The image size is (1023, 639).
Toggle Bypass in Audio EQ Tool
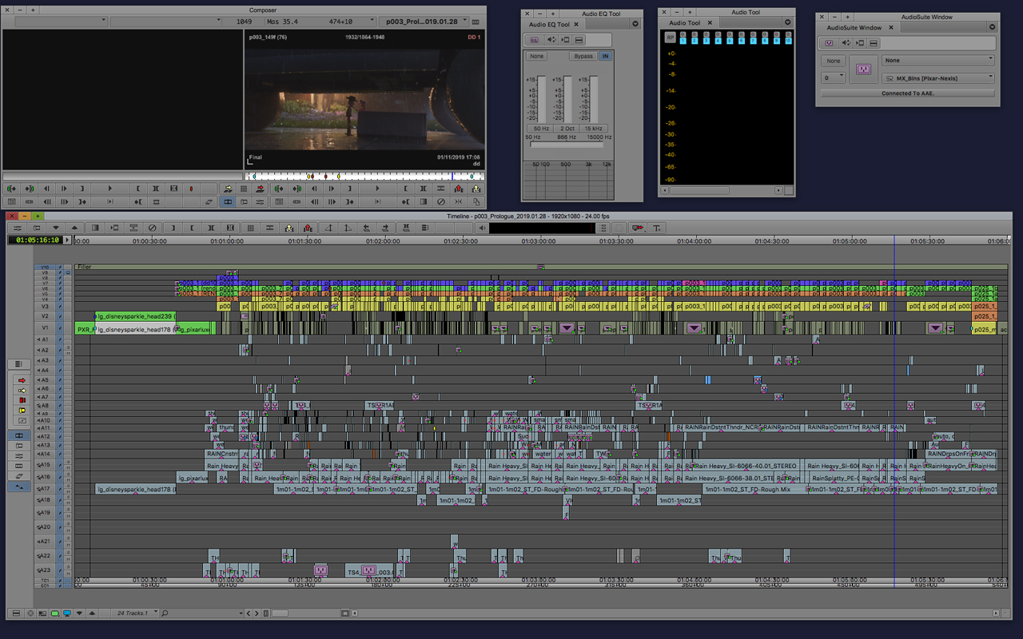point(583,56)
